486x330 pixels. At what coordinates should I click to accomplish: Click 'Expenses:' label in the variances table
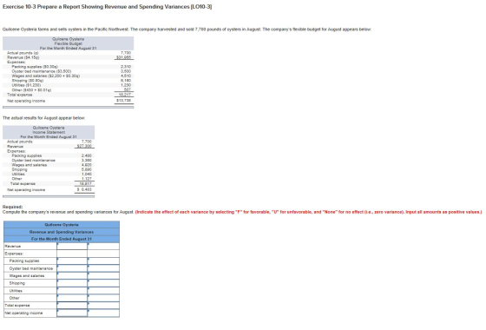(x=14, y=254)
